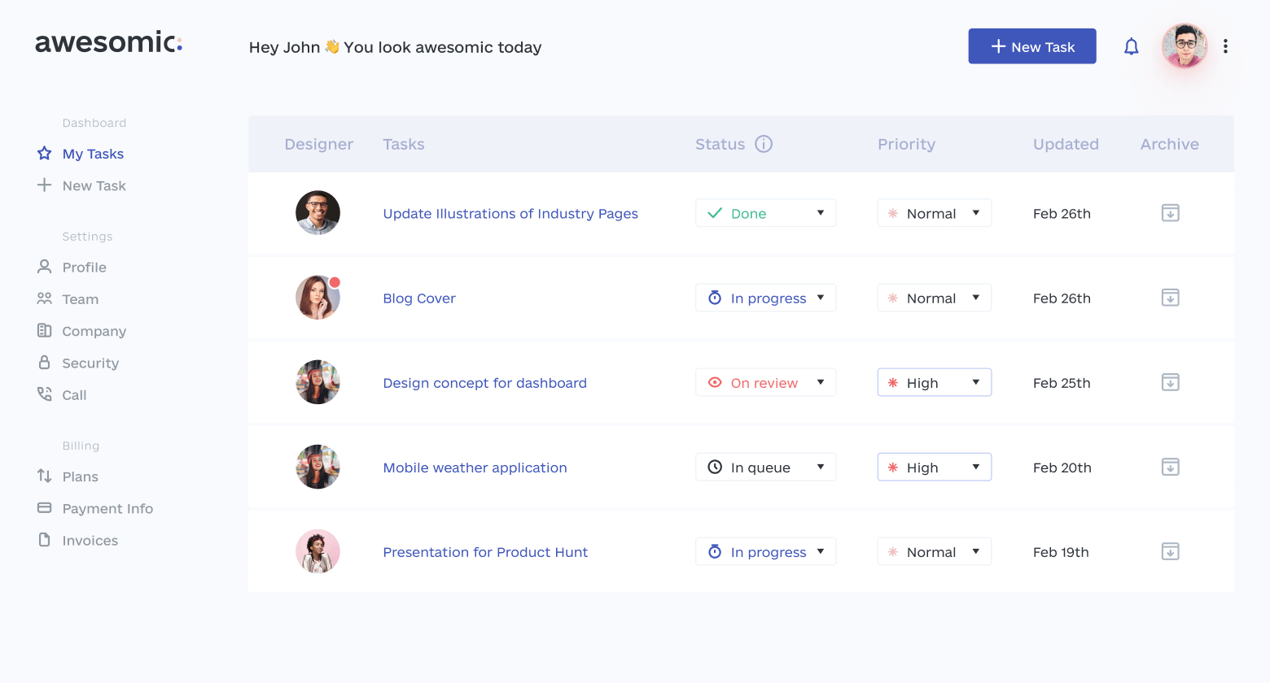
Task: Change Blog Cover Normal priority dropdown
Action: click(935, 298)
